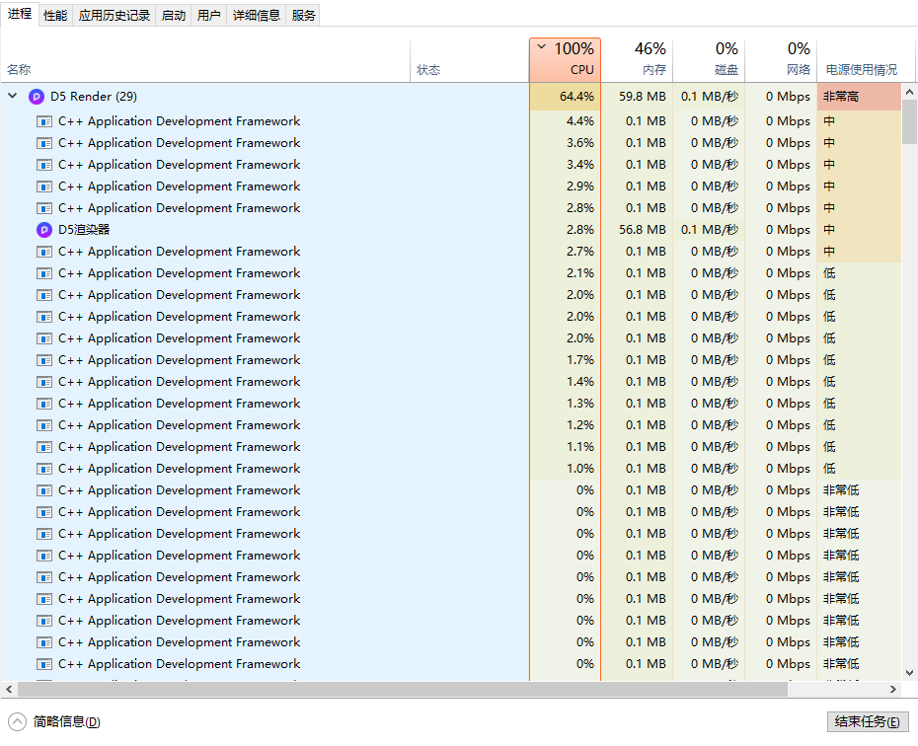Click the horizontal scrollbar right arrow

pos(892,689)
